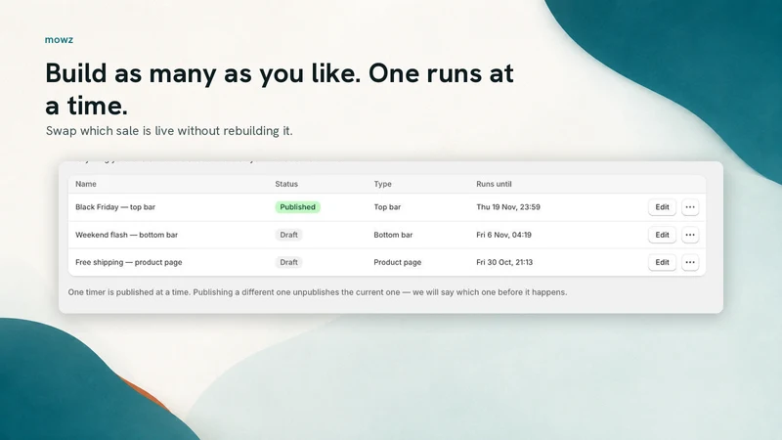Viewport: 782px width, 440px height.
Task: Click the "Product page" type cell
Action: (x=398, y=262)
